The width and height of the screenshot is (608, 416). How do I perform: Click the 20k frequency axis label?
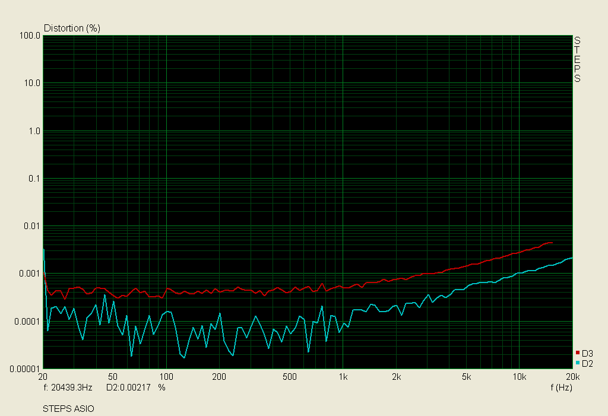573,377
